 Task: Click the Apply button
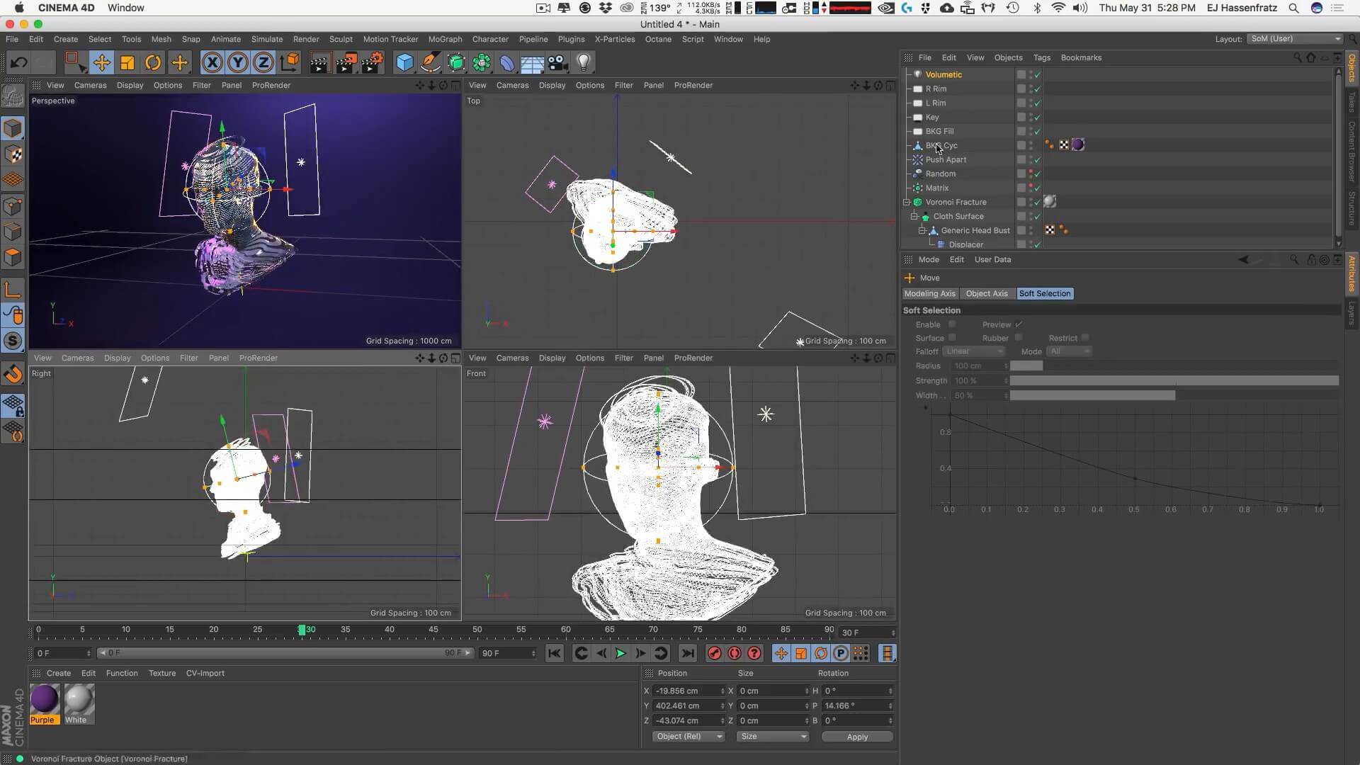[856, 737]
